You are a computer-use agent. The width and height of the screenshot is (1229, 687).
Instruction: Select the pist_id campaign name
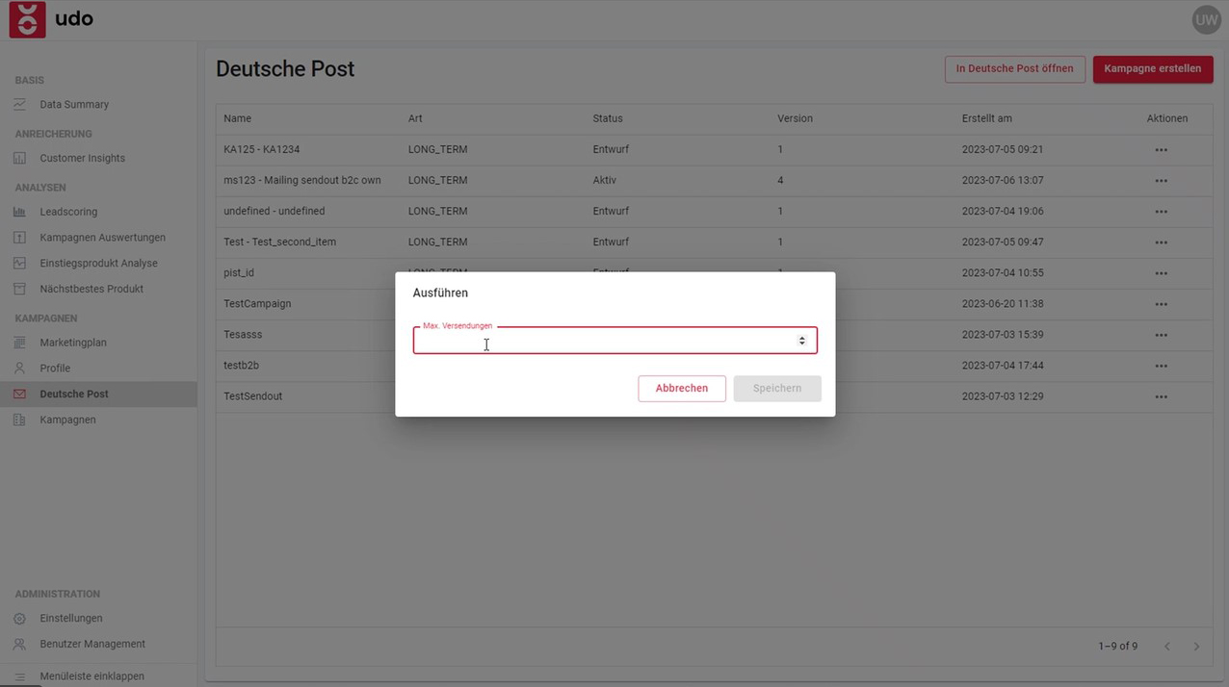pyautogui.click(x=239, y=272)
